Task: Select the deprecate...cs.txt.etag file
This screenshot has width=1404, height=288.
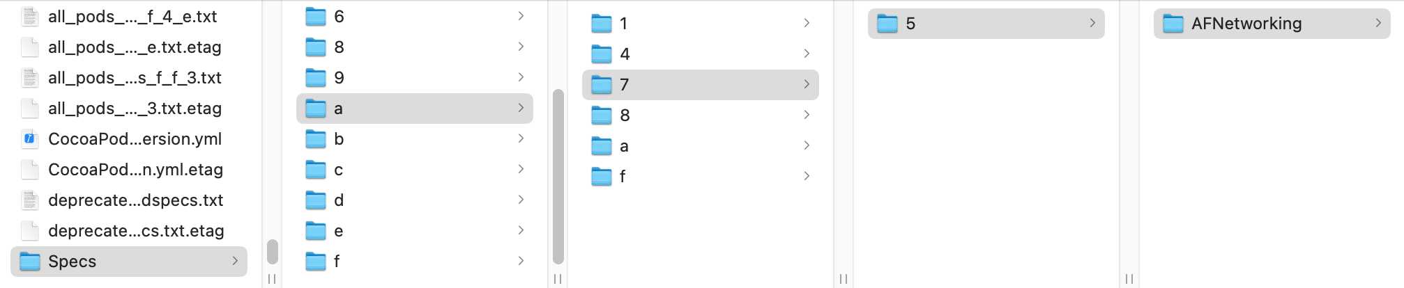Action: pos(129,231)
